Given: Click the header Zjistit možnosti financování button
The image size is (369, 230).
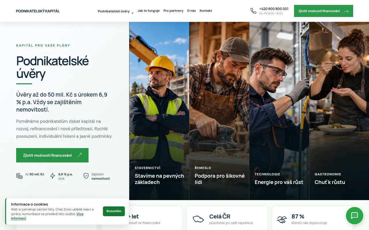Looking at the screenshot, I should [323, 11].
